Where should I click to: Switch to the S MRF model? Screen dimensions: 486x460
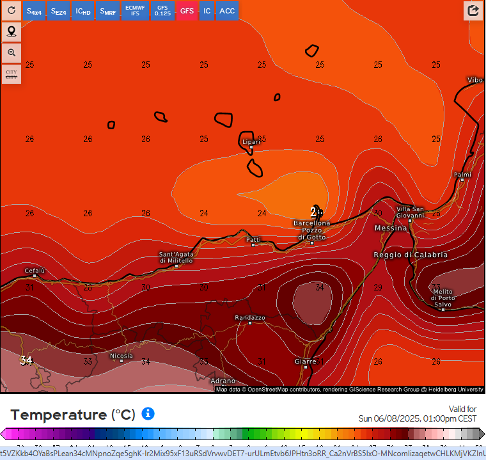click(107, 11)
